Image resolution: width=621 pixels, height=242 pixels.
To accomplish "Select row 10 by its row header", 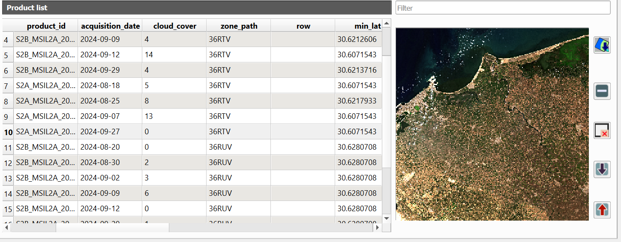I will (8, 132).
